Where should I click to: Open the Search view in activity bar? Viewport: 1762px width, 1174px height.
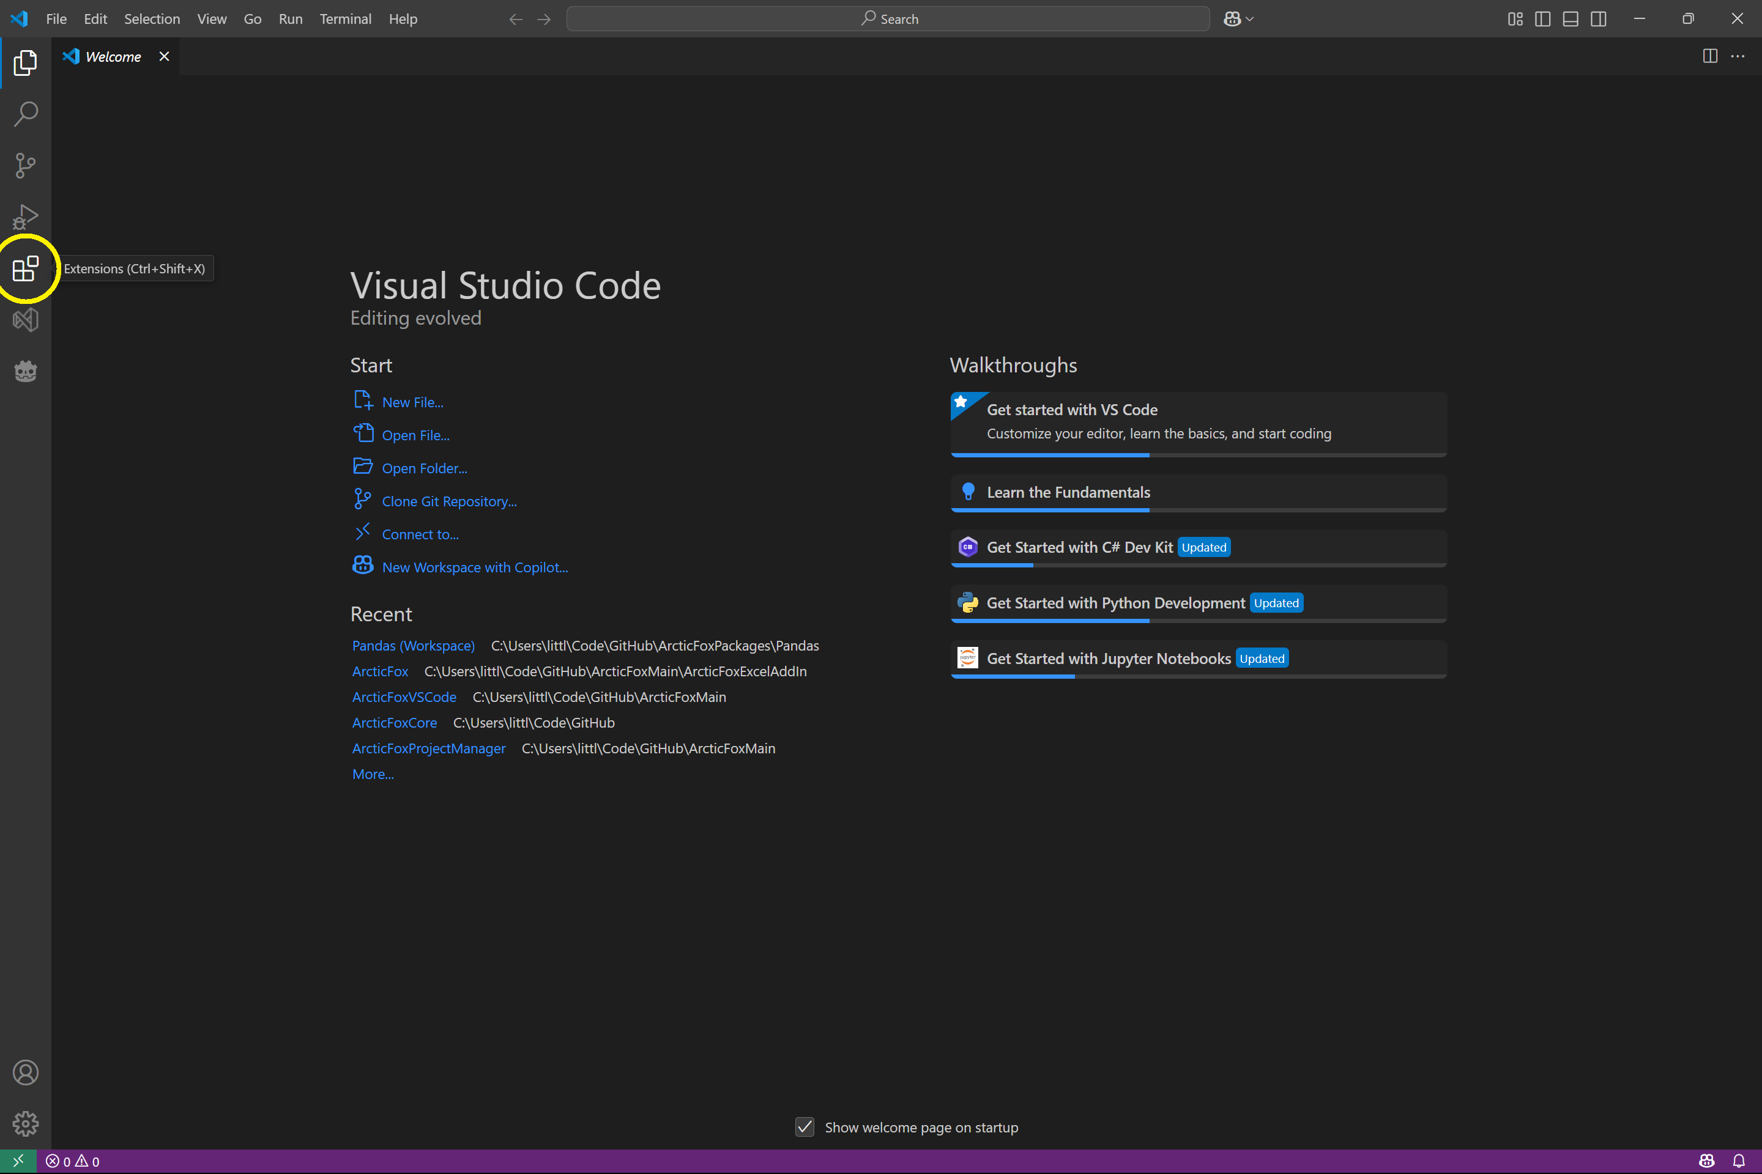tap(26, 114)
